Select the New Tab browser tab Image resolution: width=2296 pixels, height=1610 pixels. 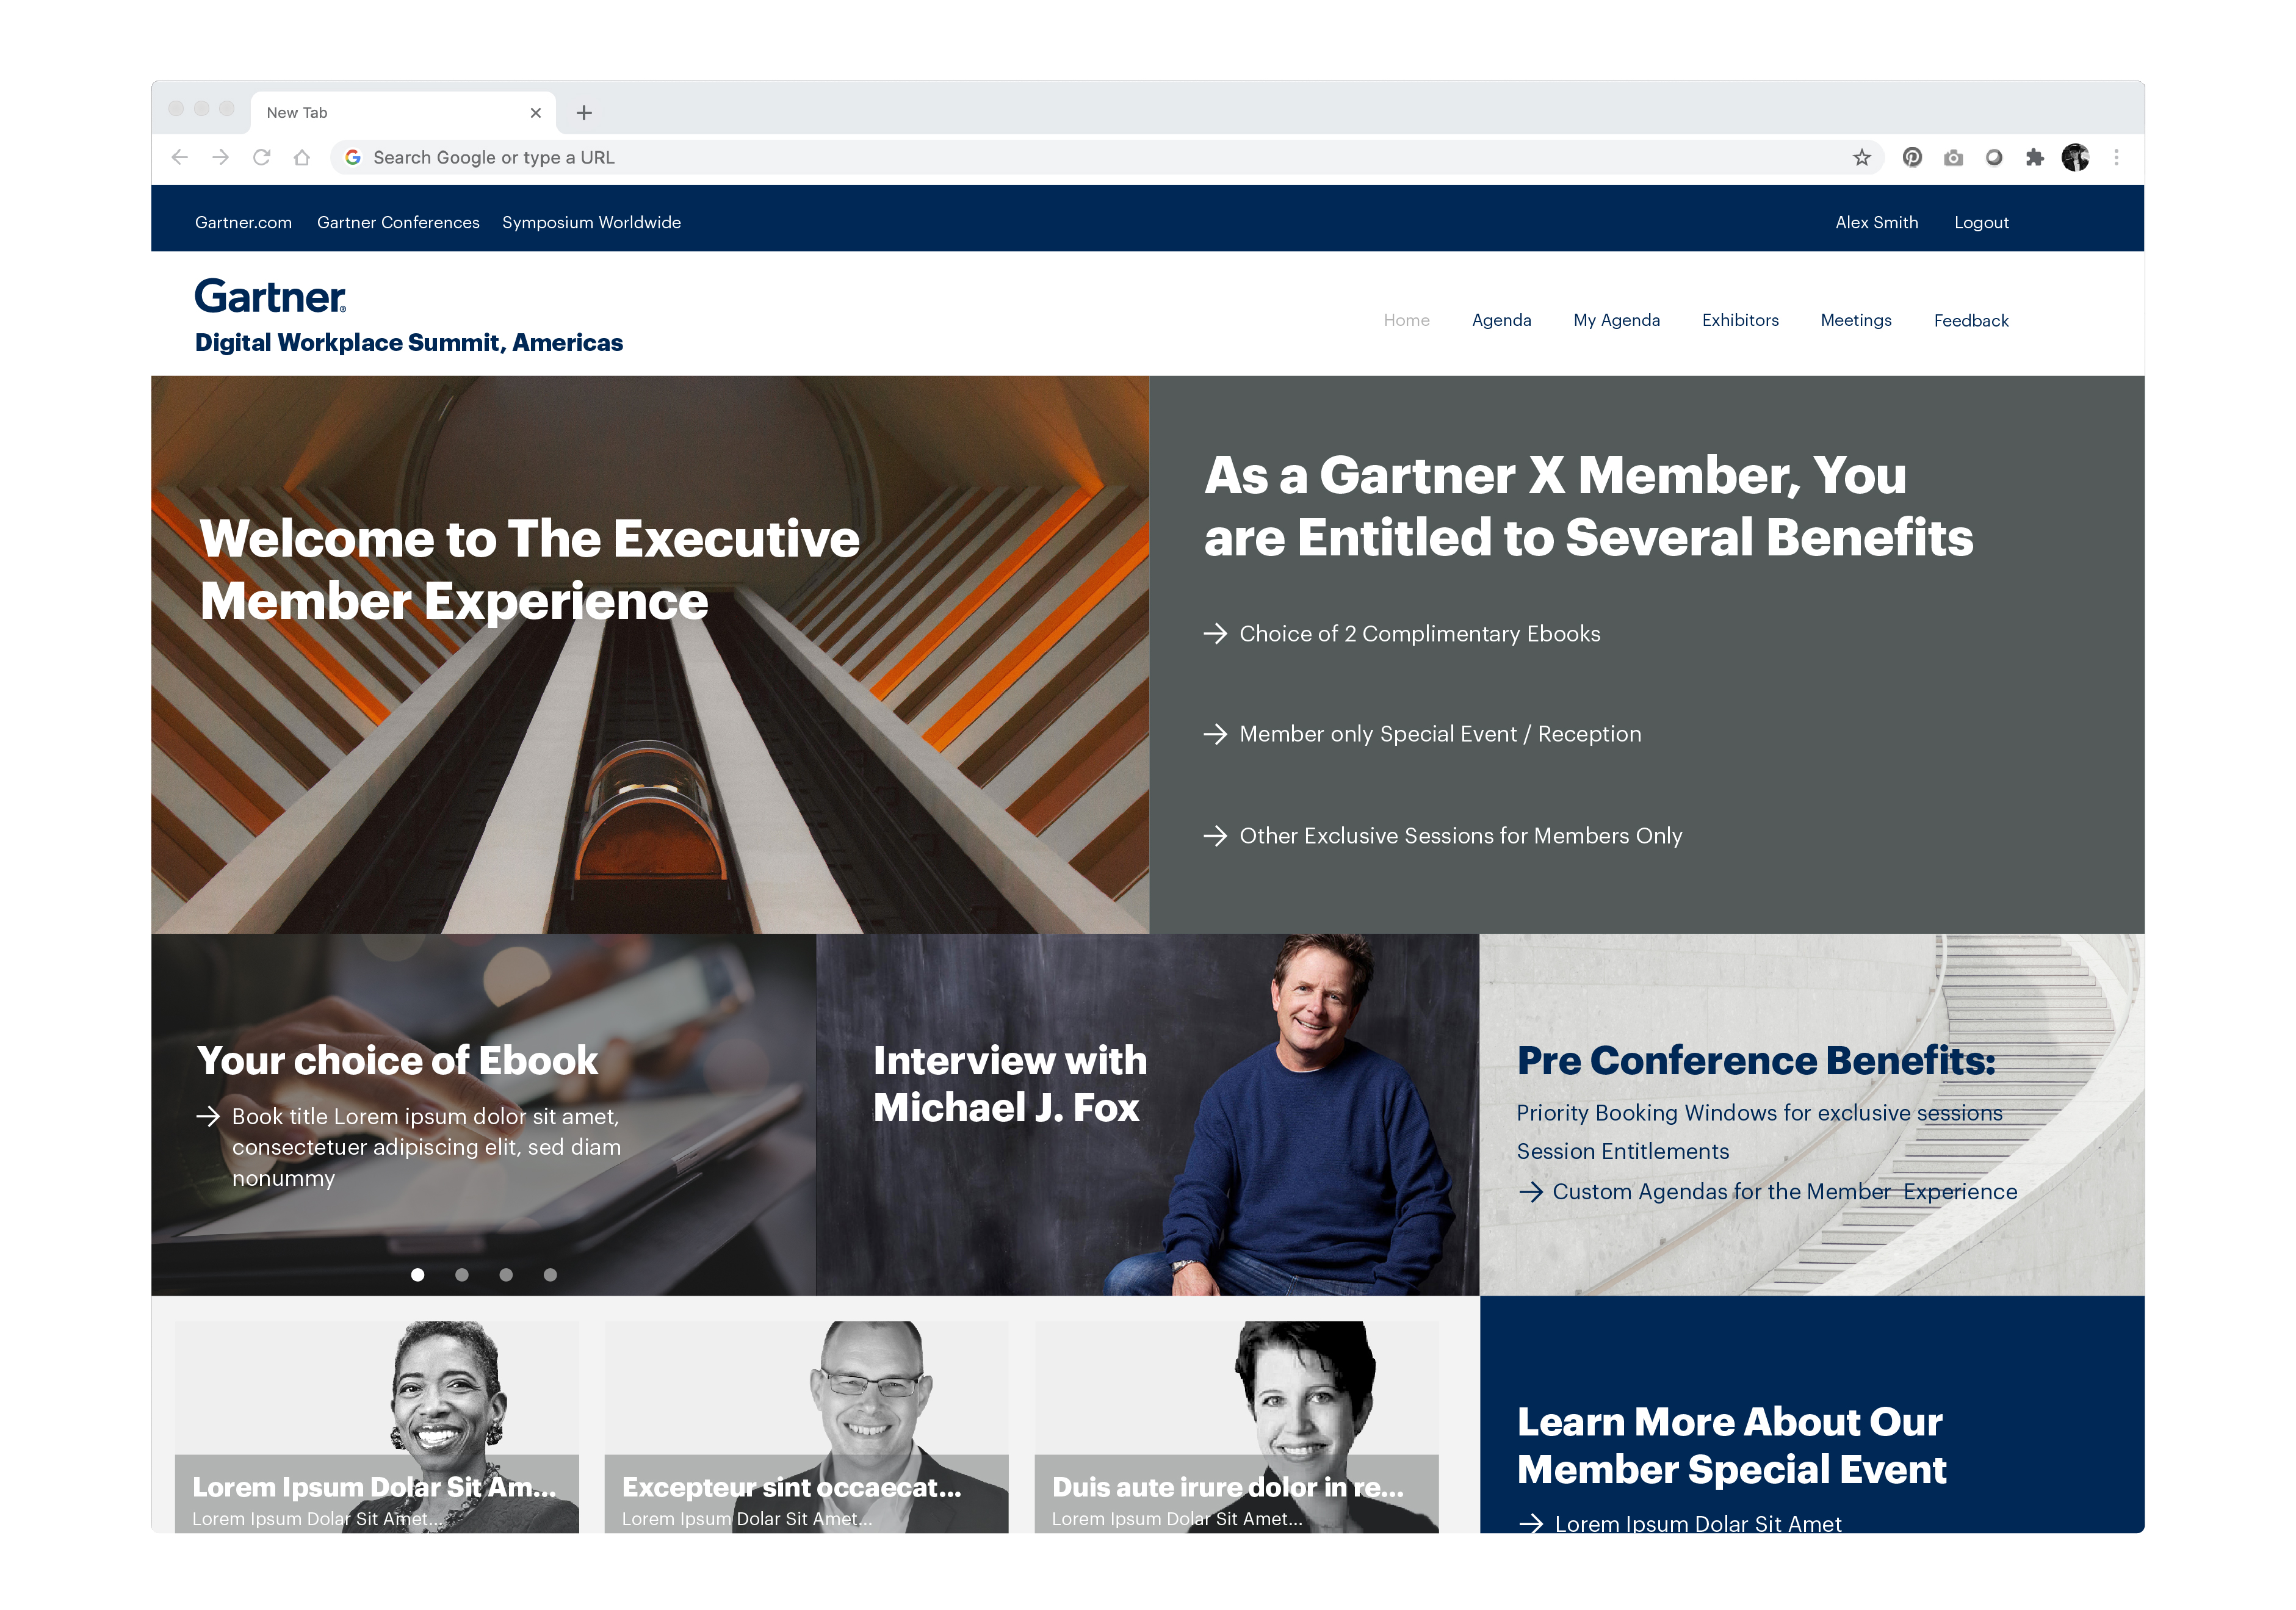tap(403, 113)
